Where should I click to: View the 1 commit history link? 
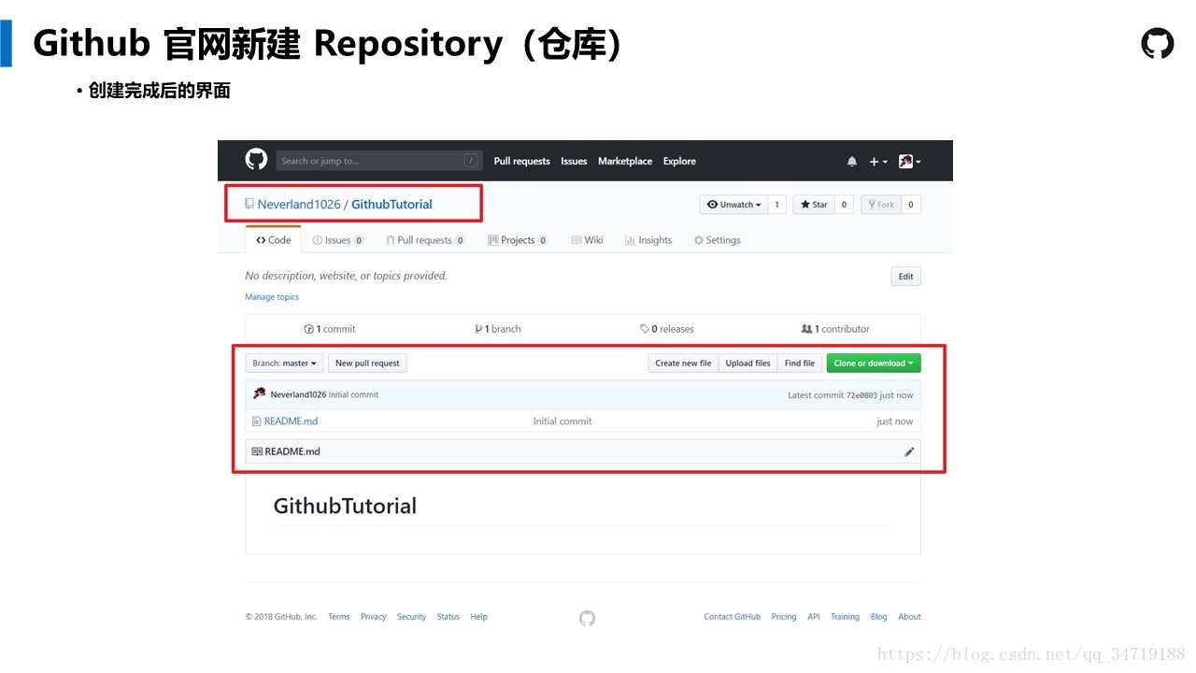330,329
